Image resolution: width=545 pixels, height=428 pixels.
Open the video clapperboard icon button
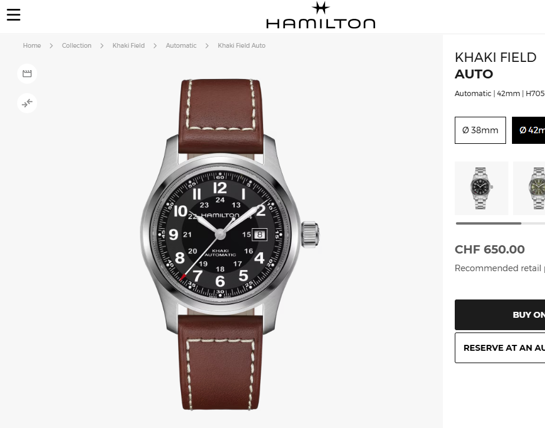(x=27, y=73)
